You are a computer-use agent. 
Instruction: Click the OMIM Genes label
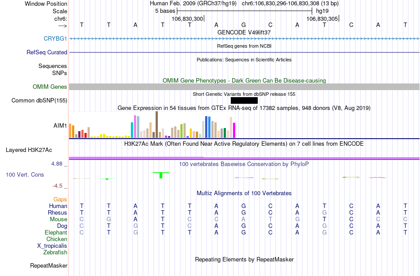coord(50,87)
